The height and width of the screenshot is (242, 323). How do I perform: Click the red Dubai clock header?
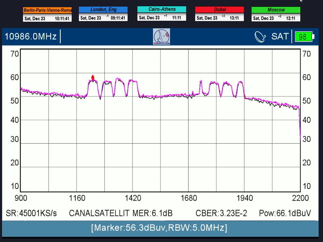click(x=219, y=10)
